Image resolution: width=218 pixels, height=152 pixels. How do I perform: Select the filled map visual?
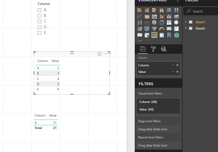pos(139,29)
